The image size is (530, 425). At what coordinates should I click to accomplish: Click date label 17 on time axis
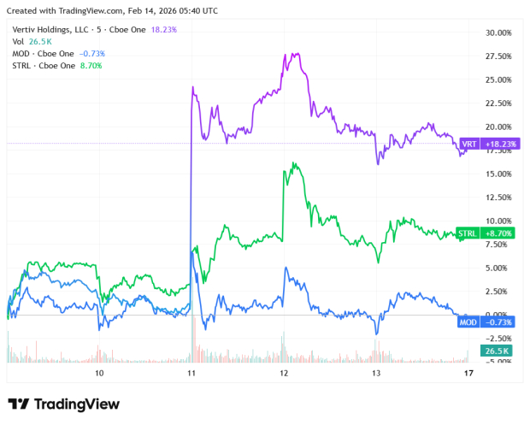468,374
